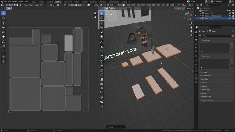
Task: Expand the Face Maps panel
Action: point(216,79)
